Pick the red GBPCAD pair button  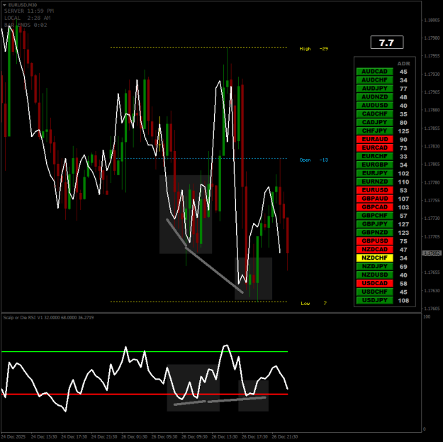coord(375,207)
